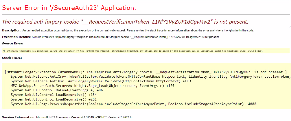Image resolution: width=291 pixels, height=121 pixels.
Task: Click the Page.ProcessRequestMain +4088 stack line
Action: point(133,104)
